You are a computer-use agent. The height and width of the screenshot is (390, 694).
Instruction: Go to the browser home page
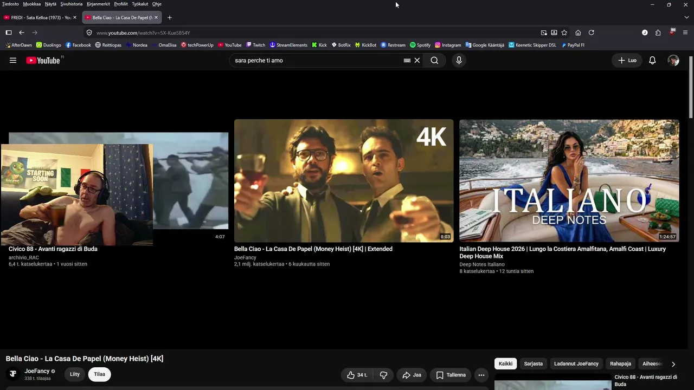578,32
